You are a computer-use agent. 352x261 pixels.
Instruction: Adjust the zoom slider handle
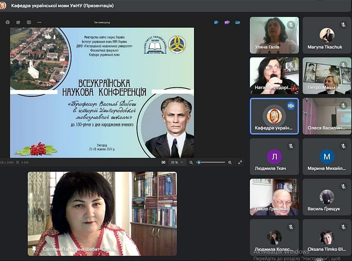coord(199,162)
